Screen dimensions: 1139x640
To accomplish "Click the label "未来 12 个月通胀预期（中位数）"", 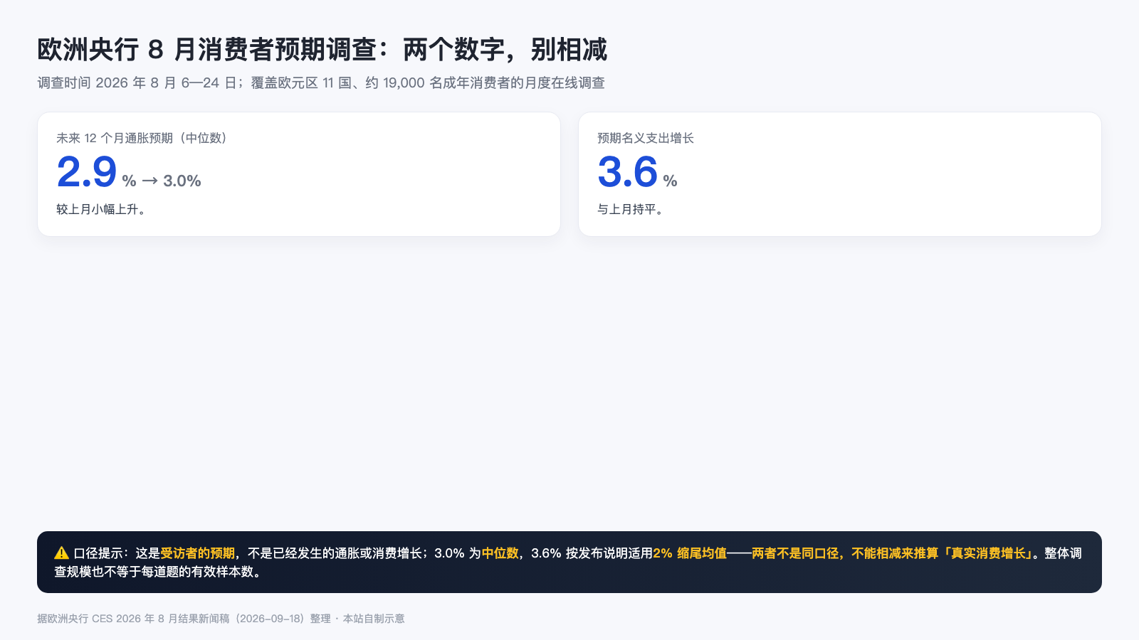I will 142,138.
